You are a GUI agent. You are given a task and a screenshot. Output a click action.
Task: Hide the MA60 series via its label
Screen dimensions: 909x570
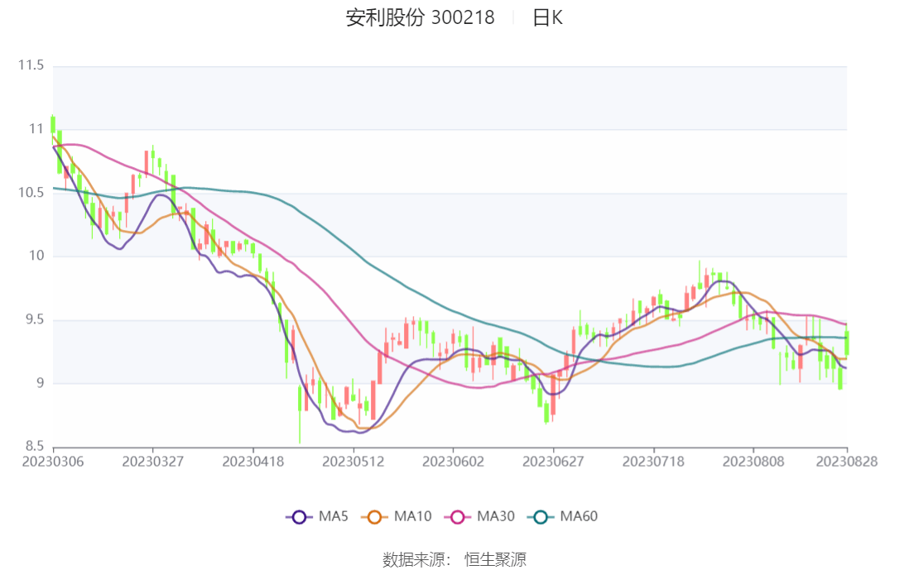click(x=579, y=516)
